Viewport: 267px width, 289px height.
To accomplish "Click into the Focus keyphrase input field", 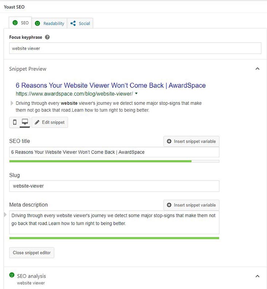I will tap(135, 48).
